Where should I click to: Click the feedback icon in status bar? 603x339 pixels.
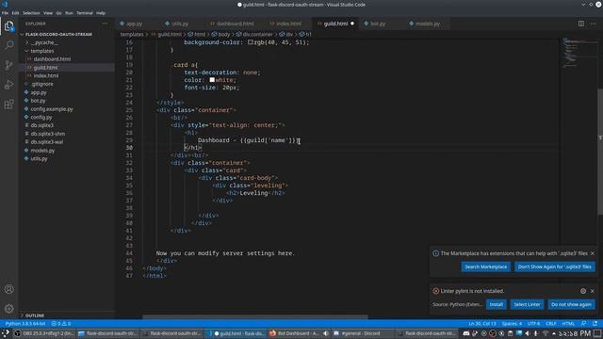coord(584,324)
